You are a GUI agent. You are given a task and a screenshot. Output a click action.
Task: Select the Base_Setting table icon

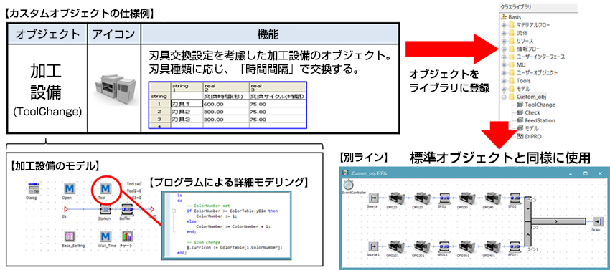[70, 236]
